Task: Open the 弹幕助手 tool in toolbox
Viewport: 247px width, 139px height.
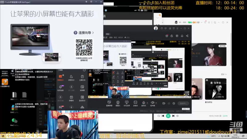Action: click(x=61, y=78)
